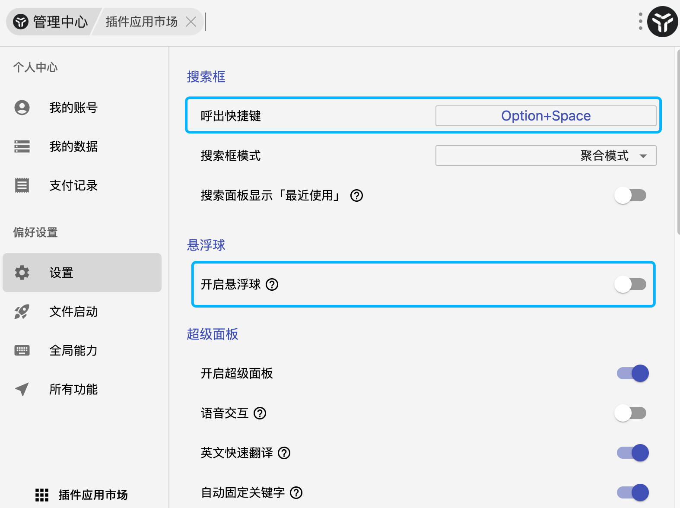The height and width of the screenshot is (508, 680).
Task: Click the keyboard icon beside 全局能力
Action: pyautogui.click(x=22, y=350)
